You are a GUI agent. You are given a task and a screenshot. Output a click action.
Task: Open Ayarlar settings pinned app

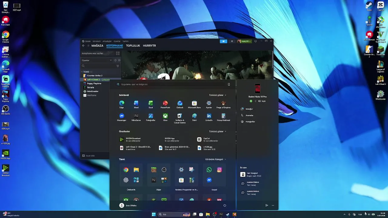(x=209, y=104)
